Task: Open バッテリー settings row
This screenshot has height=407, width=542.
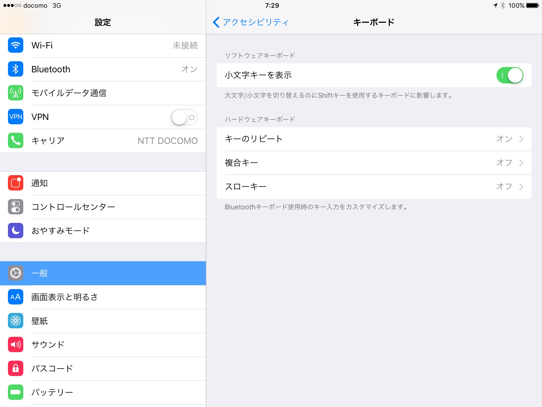Action: click(103, 392)
